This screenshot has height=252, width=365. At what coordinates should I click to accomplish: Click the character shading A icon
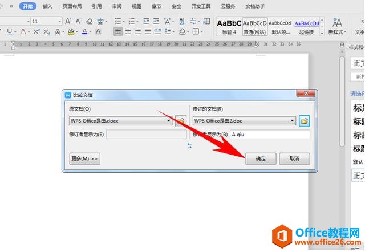click(x=98, y=31)
